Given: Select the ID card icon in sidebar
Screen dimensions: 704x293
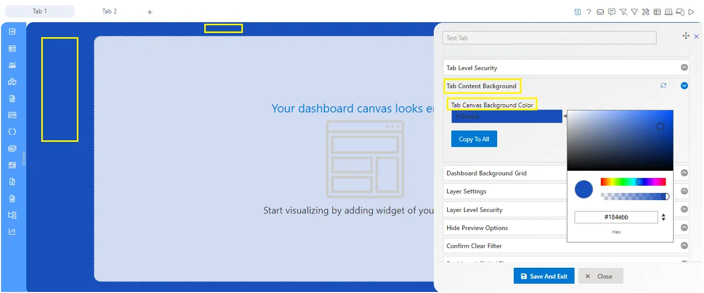Looking at the screenshot, I should [12, 115].
